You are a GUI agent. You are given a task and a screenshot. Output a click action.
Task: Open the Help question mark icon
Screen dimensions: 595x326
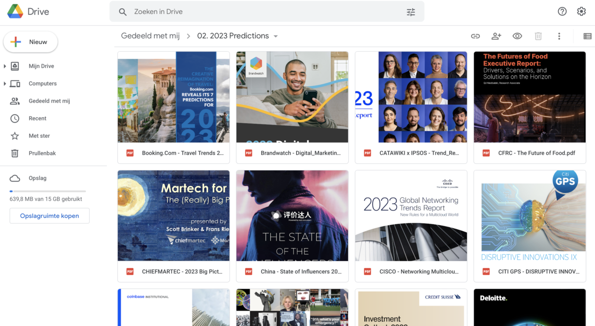(562, 12)
